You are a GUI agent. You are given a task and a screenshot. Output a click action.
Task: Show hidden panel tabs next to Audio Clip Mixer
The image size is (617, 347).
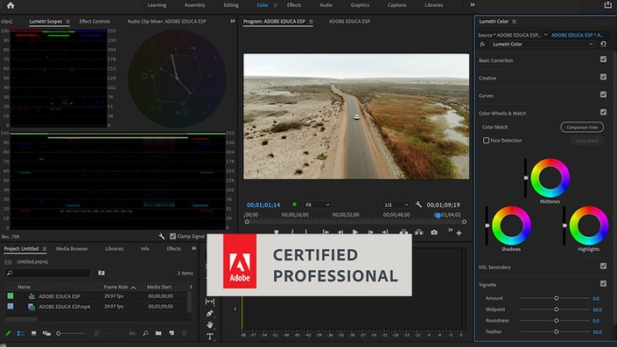233,21
